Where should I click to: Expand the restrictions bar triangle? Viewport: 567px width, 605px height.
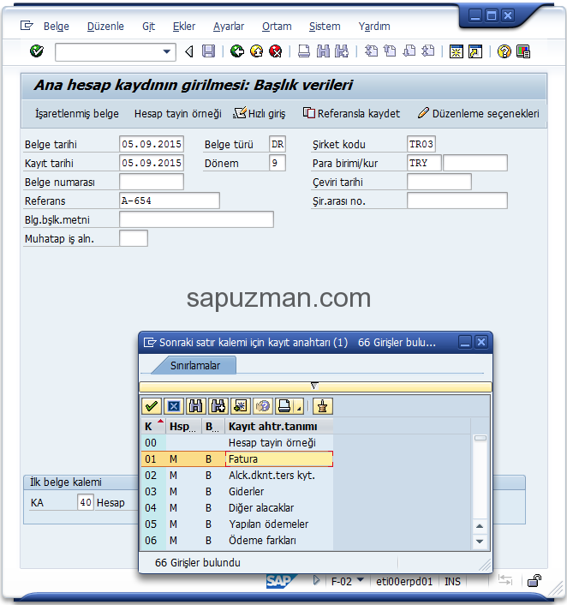tap(314, 386)
